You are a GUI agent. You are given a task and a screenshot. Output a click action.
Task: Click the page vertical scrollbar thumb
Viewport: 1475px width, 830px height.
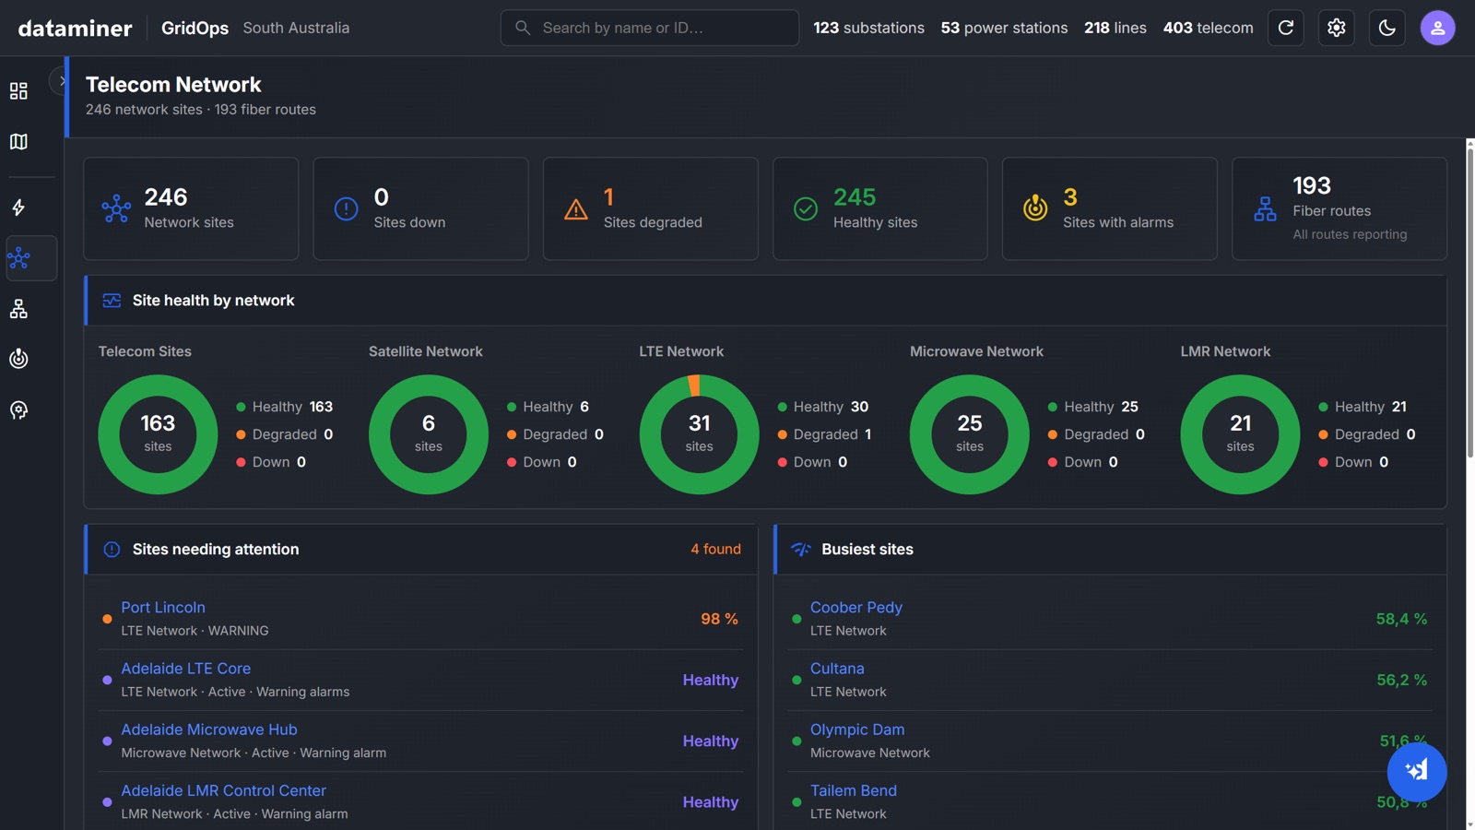(x=1470, y=302)
